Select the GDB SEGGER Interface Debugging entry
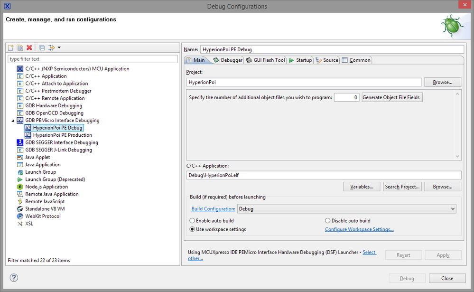 (x=62, y=142)
